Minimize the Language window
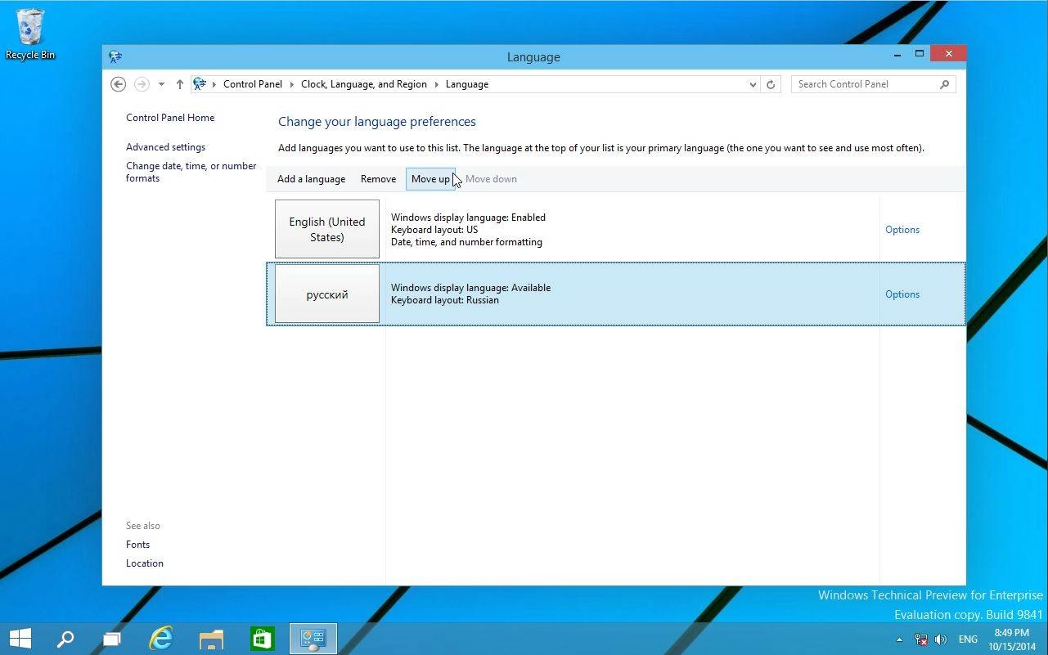The height and width of the screenshot is (655, 1048). tap(897, 54)
